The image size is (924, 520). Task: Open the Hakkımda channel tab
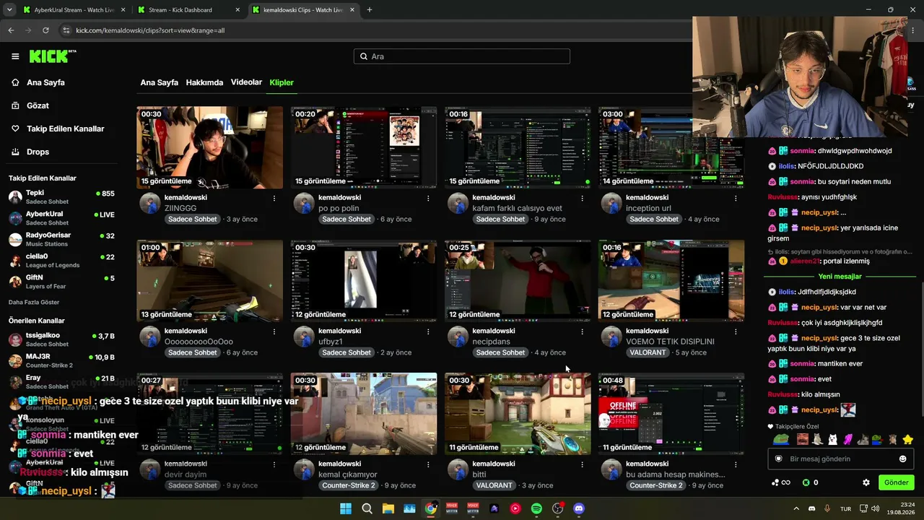pos(204,82)
